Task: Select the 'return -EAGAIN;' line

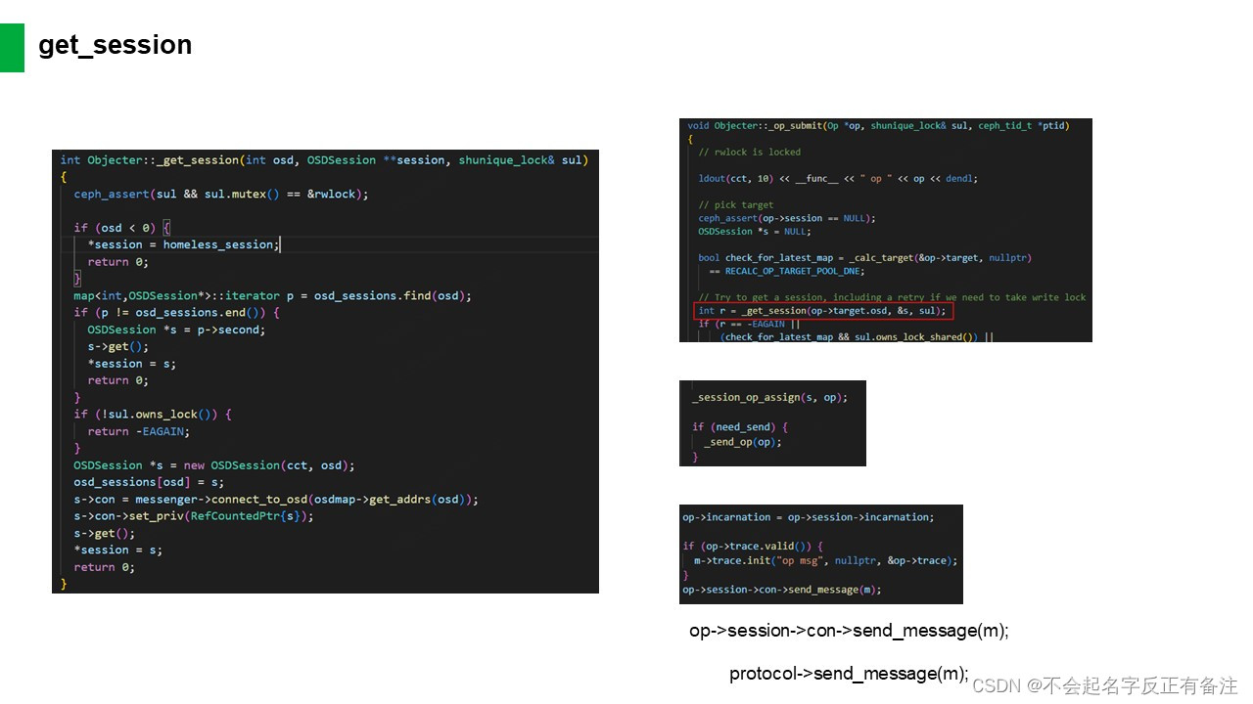Action: [x=139, y=431]
